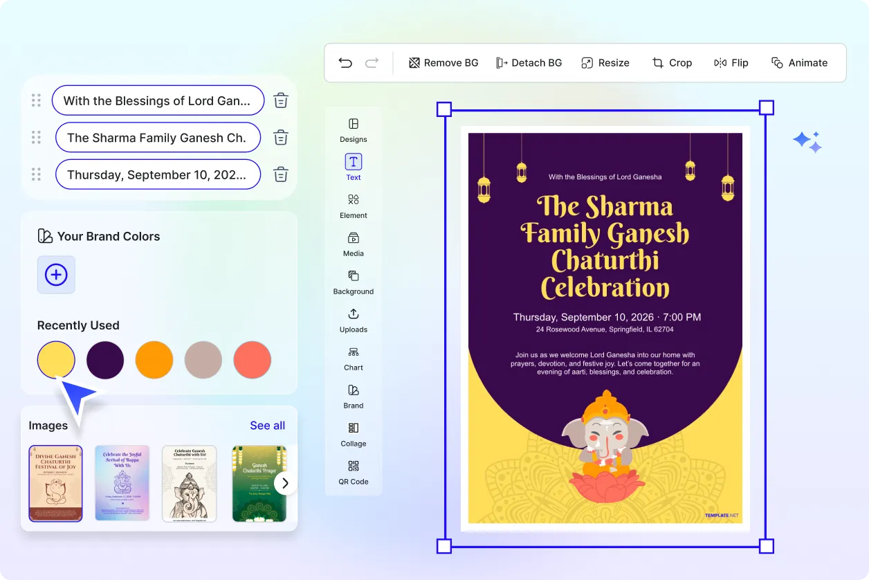The image size is (869, 580).
Task: Click Remove BG in the toolbar
Action: [443, 62]
